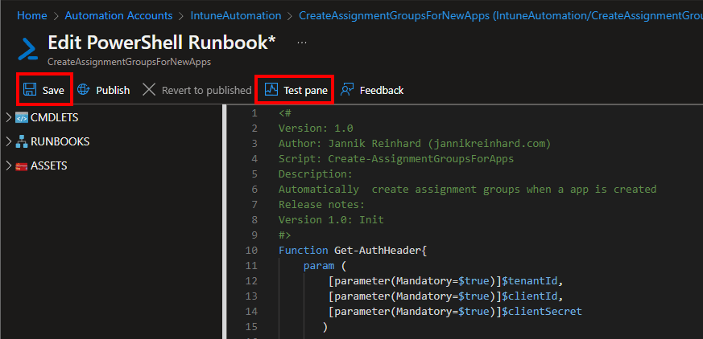The height and width of the screenshot is (339, 703).
Task: Expand the ASSETS tree node
Action: point(8,166)
